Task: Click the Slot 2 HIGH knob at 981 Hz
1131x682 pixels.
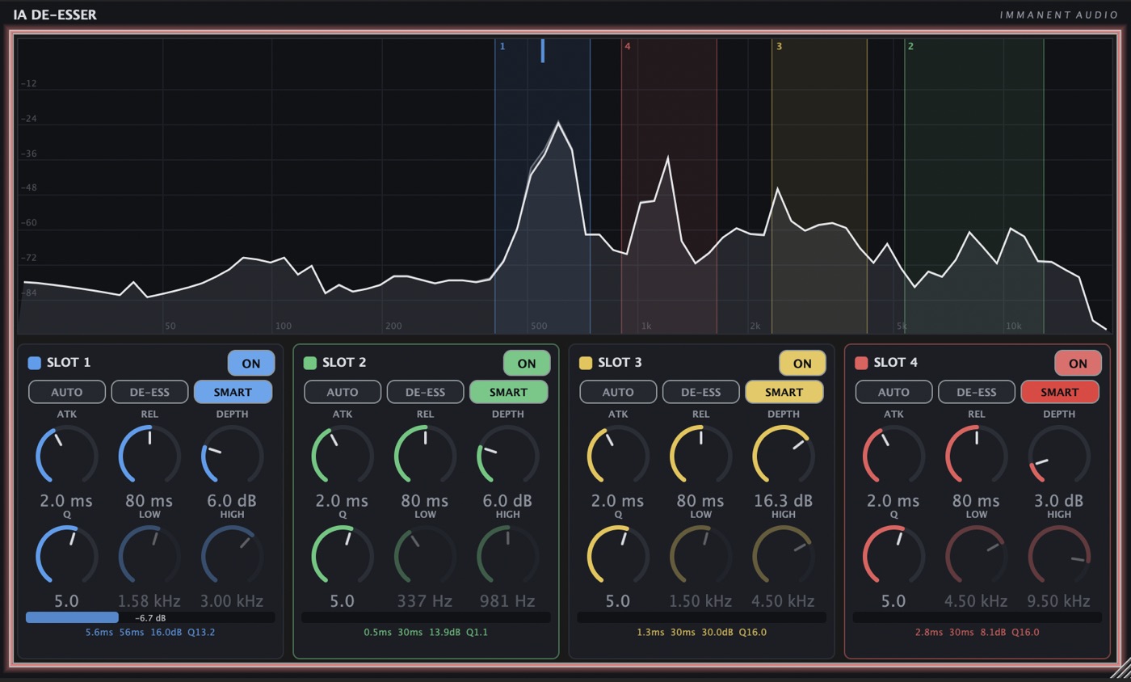Action: click(507, 556)
